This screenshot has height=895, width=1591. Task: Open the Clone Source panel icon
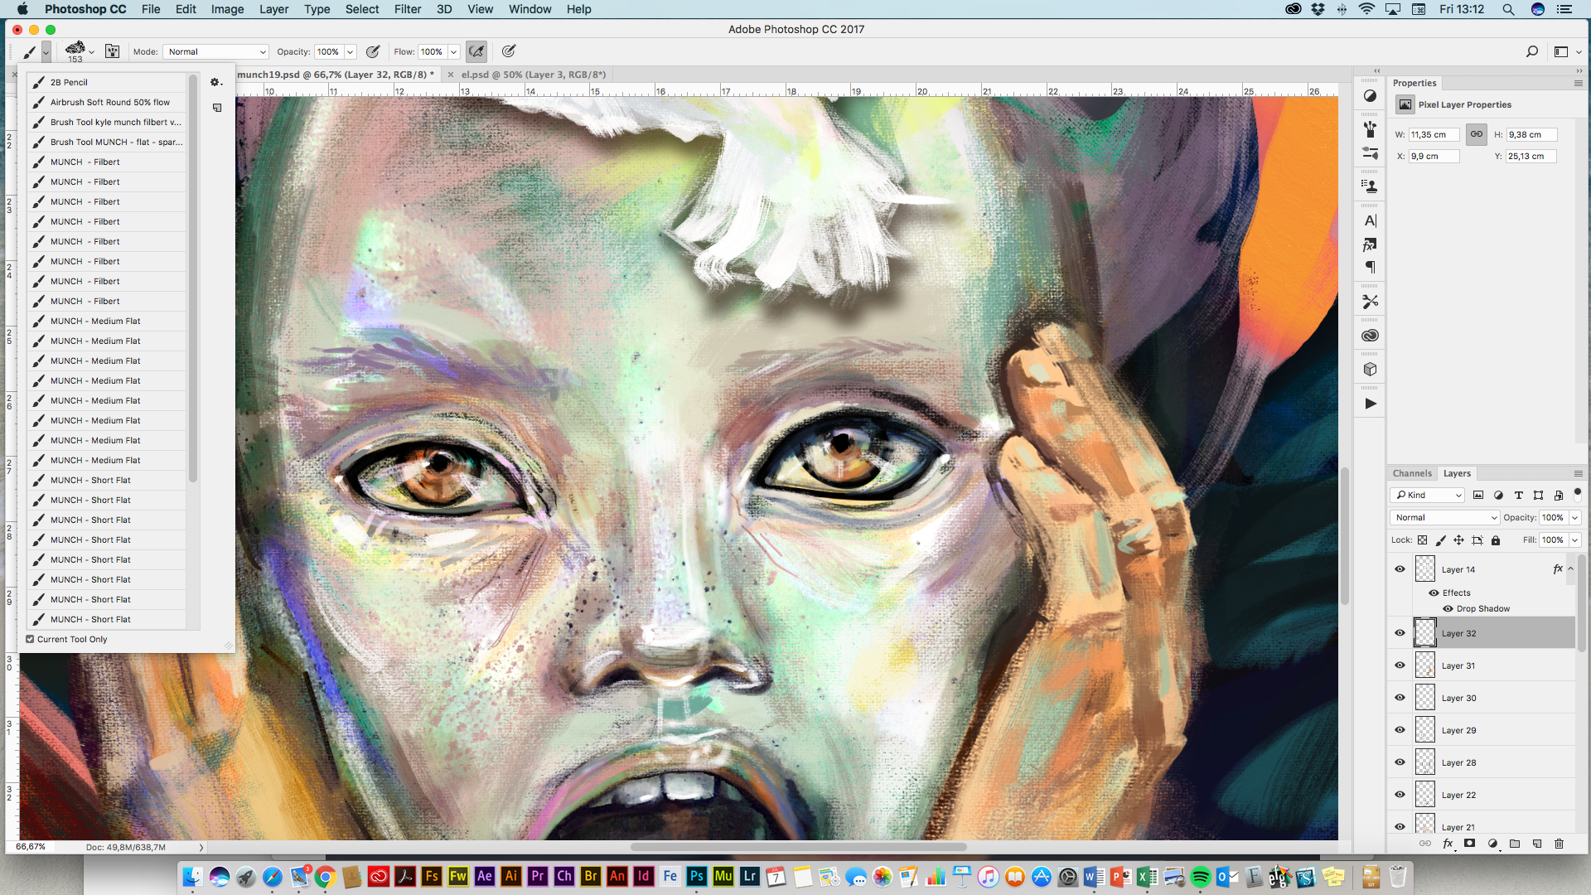pyautogui.click(x=1370, y=186)
